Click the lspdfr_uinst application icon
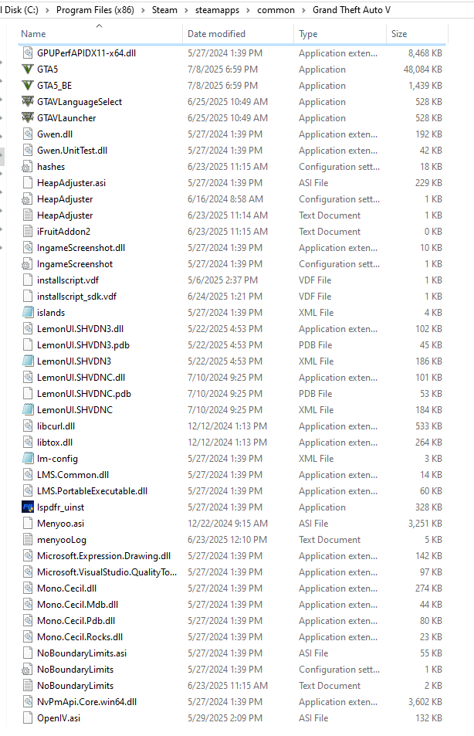 click(x=28, y=507)
